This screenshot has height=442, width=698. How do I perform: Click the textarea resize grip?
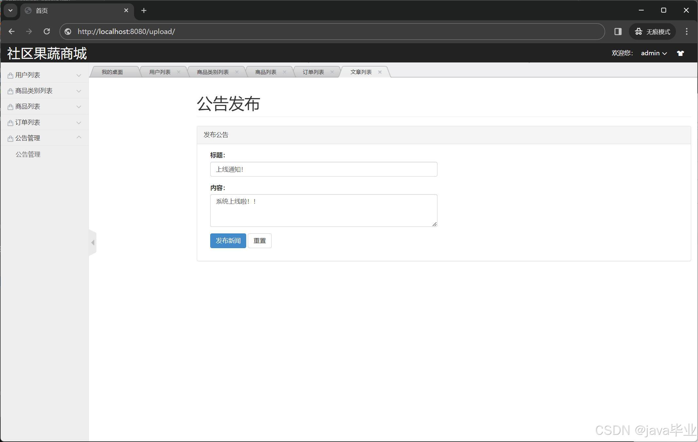(x=434, y=224)
